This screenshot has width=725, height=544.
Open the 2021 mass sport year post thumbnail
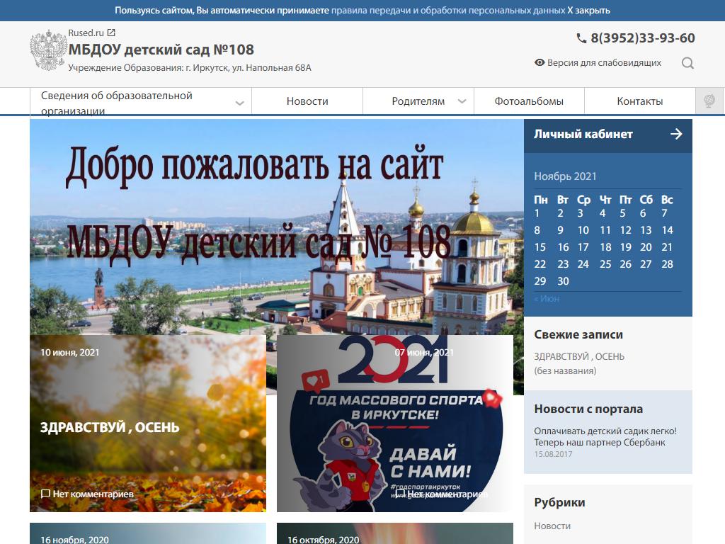click(394, 424)
